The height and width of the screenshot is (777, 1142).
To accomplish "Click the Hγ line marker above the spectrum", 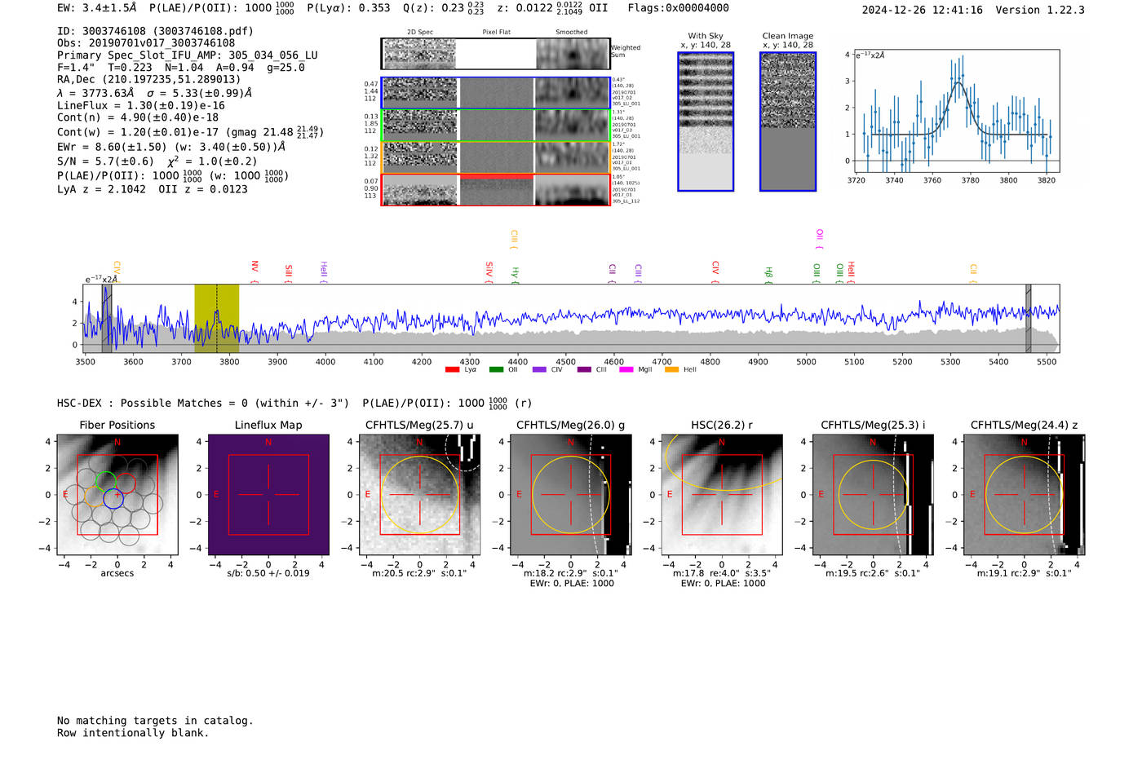I will [515, 274].
